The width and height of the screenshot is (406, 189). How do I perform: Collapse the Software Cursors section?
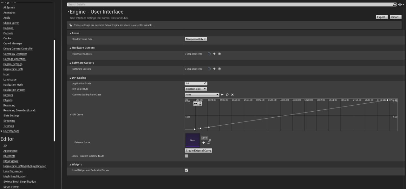coord(70,63)
